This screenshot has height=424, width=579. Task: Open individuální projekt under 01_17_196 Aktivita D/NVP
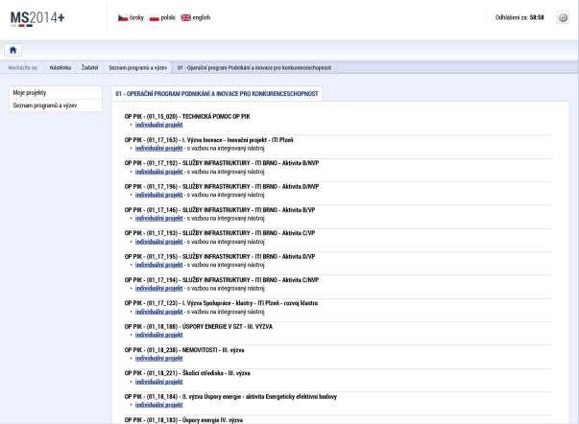point(158,195)
